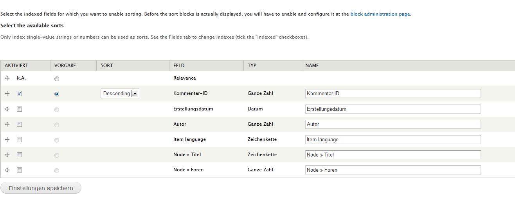Viewport: 515px width, 201px height.
Task: Click the Node » Foren name field
Action: (x=393, y=170)
